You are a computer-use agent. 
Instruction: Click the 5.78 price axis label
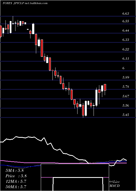point(126,87)
